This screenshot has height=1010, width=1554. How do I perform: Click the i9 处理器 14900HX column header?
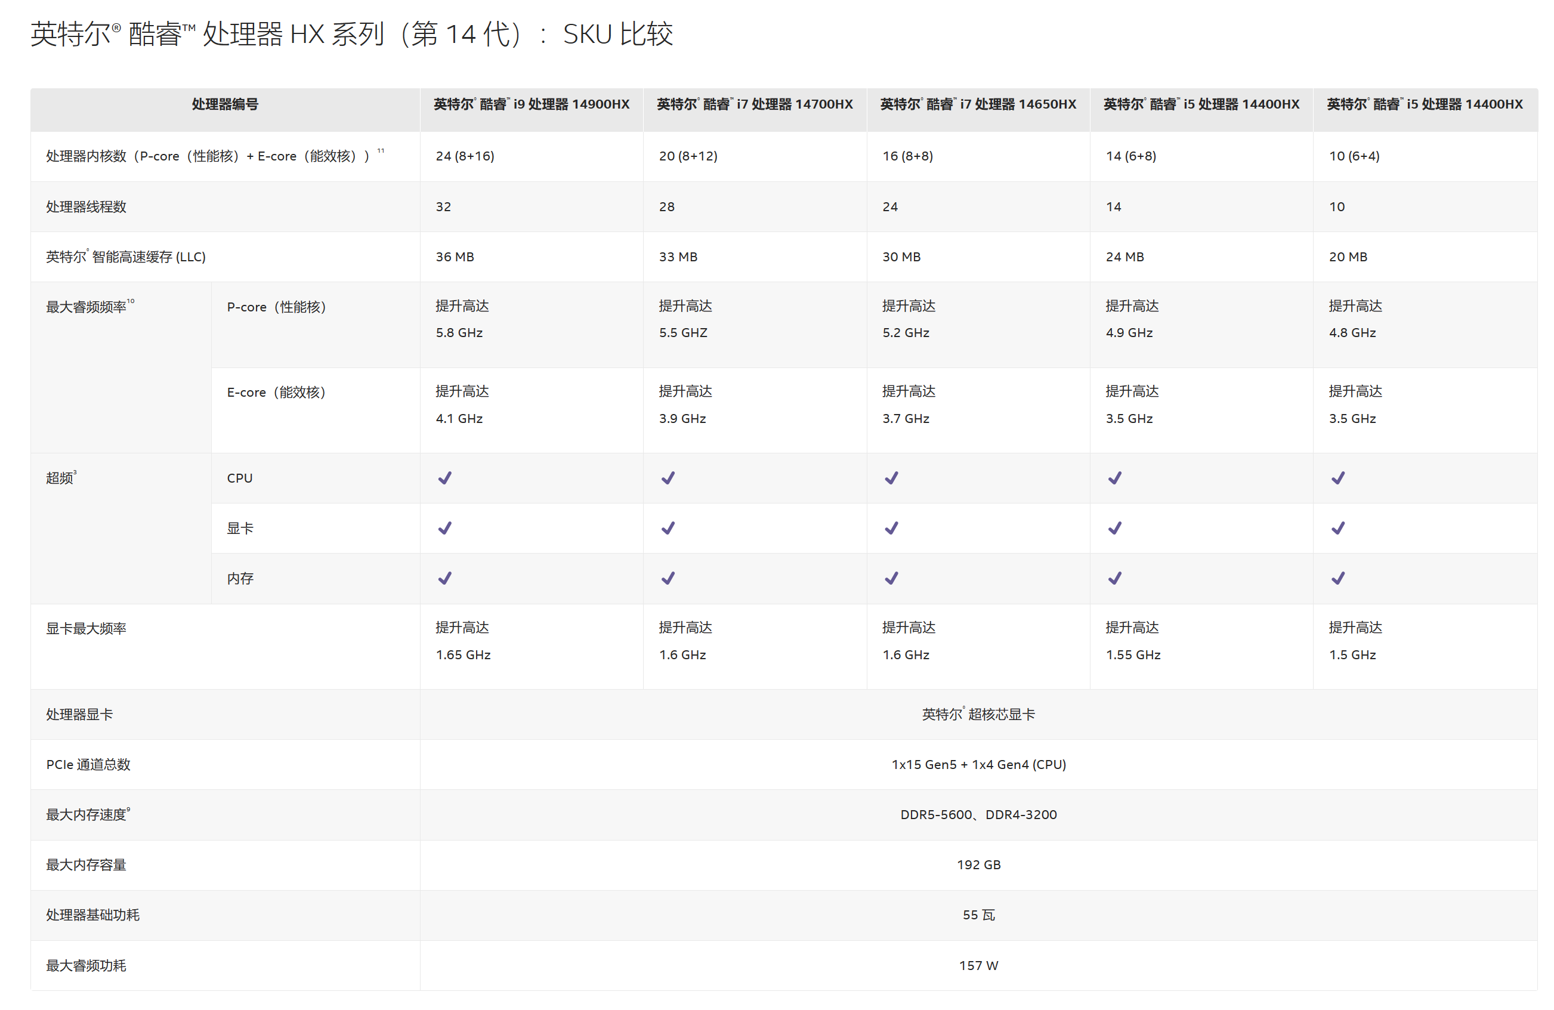tap(532, 104)
